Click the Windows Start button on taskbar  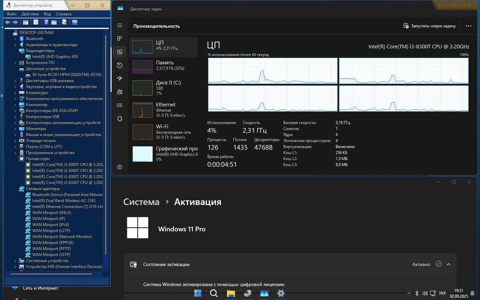[198, 293]
